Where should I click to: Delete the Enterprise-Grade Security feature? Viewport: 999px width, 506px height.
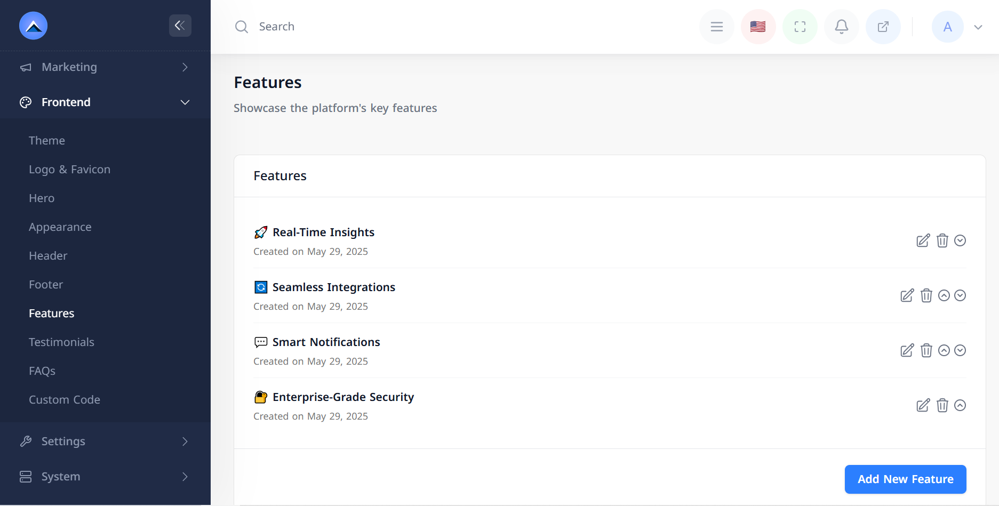(x=942, y=405)
